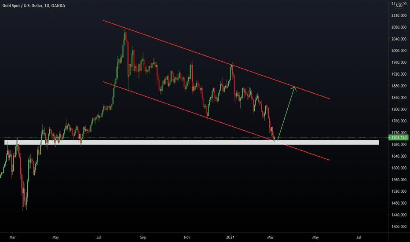
Task: Click the May label following 2021 on time axis
Action: [x=315, y=238]
